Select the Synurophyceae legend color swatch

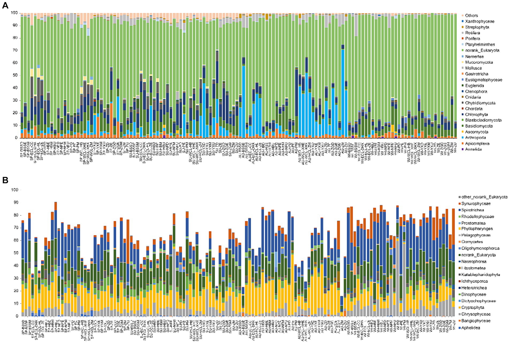[459, 204]
